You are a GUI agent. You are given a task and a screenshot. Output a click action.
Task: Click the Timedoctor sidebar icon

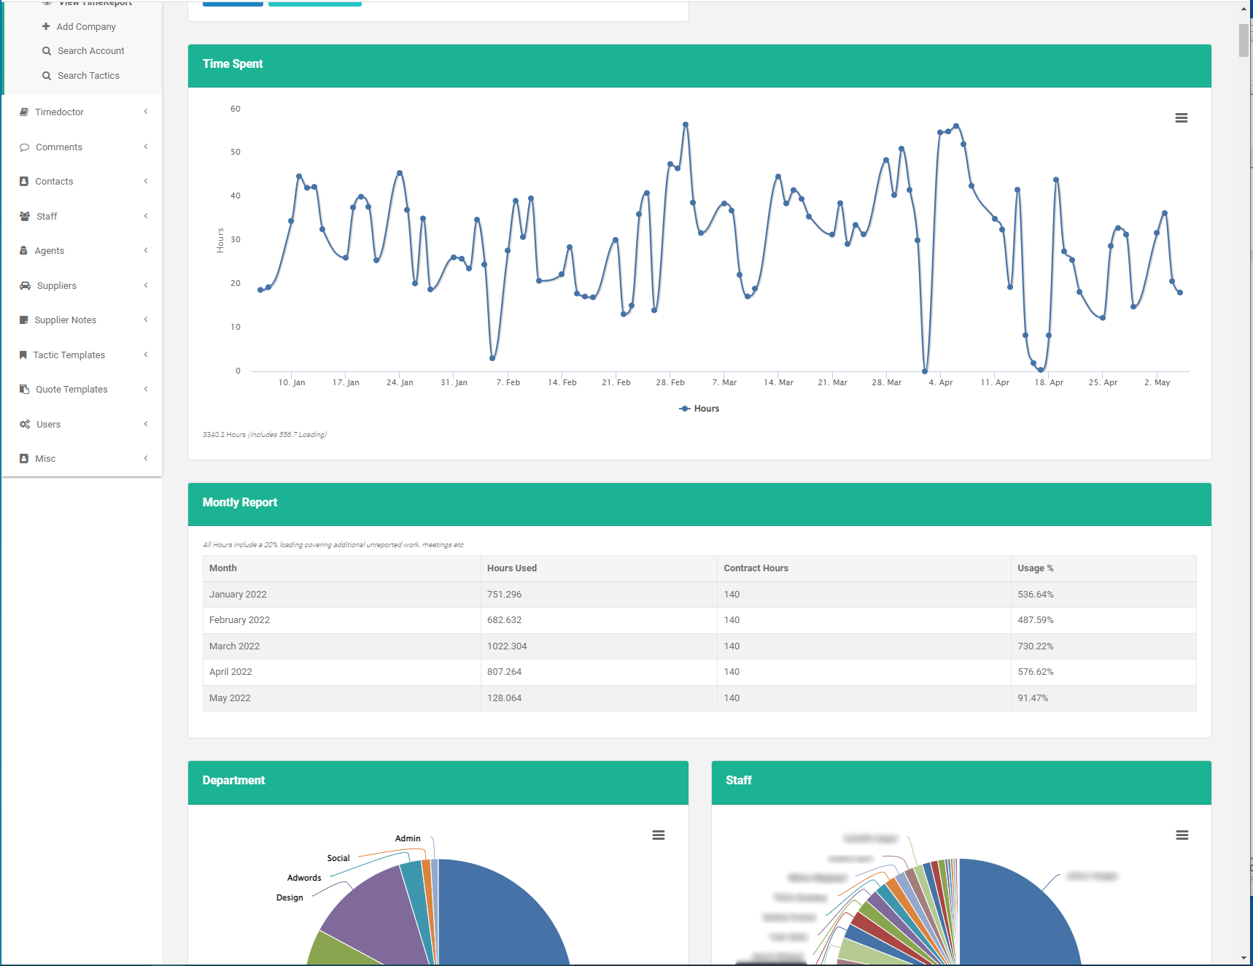24,112
